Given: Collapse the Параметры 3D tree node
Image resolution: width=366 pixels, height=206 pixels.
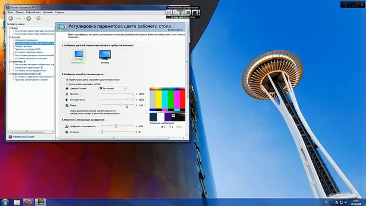Looking at the screenshot, I should (x=10, y=62).
